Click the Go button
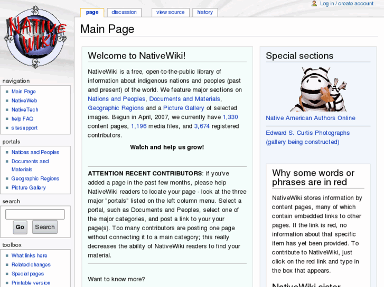Image resolution: width=384 pixels, height=287 pixels. 20,227
